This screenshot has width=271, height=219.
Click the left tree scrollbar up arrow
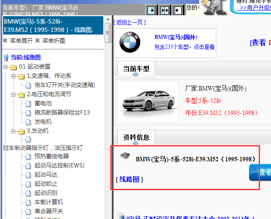coord(108,19)
